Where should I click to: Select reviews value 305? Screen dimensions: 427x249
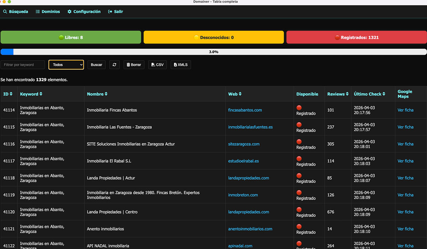coord(331,144)
